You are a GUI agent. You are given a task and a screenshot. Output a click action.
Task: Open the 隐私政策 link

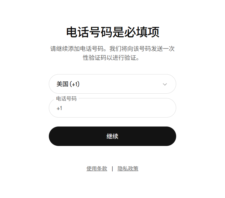pyautogui.click(x=128, y=169)
